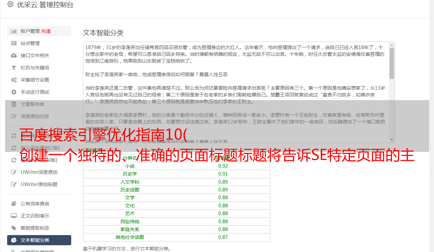Select the 文化 category cell
The image size is (434, 252).
point(130,206)
